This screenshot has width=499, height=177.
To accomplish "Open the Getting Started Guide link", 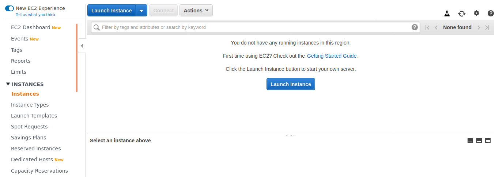I will [332, 56].
